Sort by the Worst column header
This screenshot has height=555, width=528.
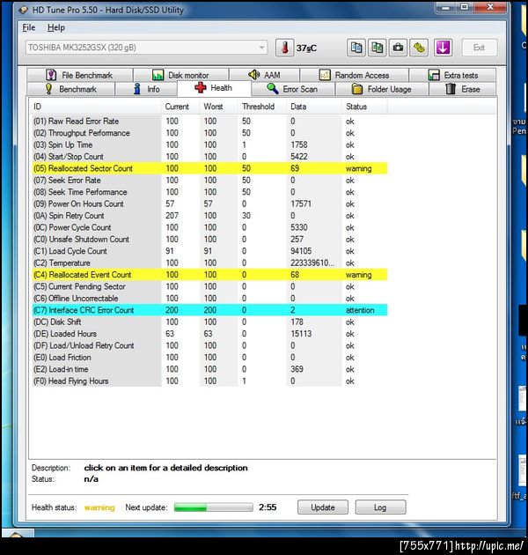218,107
